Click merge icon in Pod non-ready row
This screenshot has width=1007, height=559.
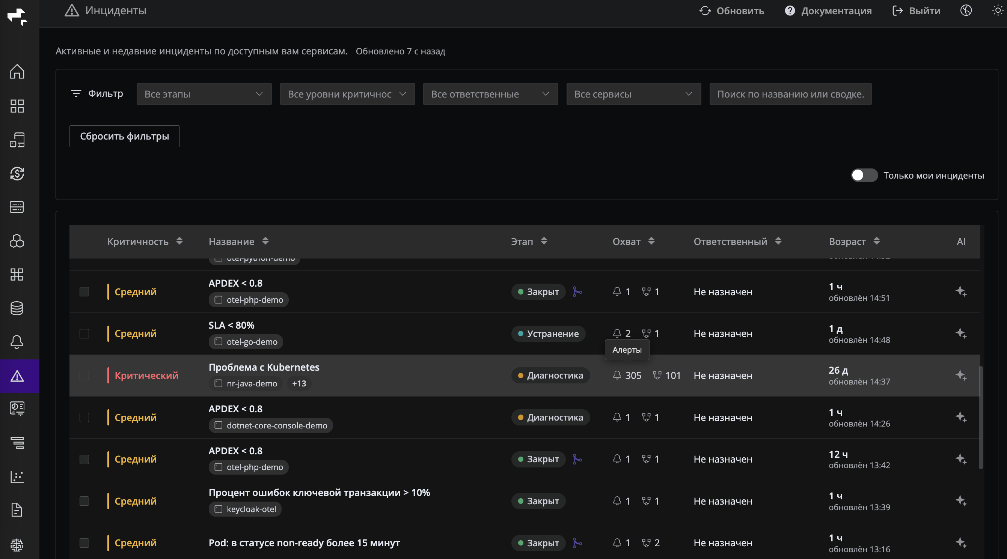[x=577, y=543]
